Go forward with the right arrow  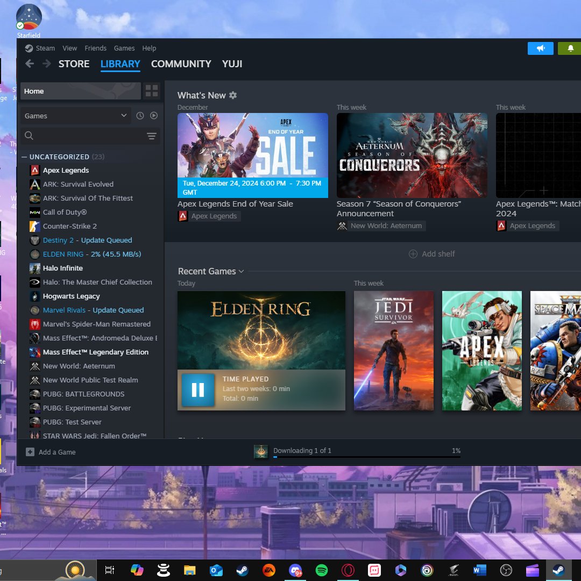(47, 63)
